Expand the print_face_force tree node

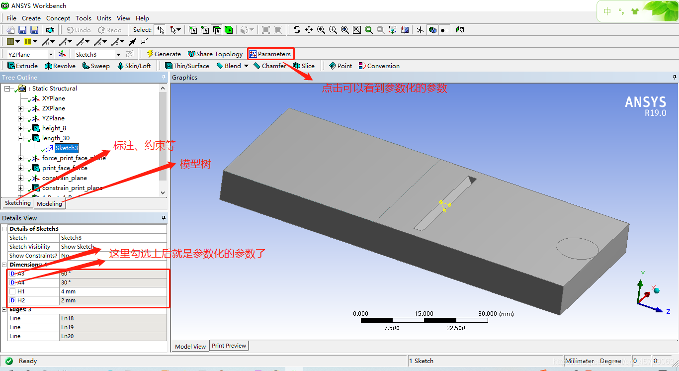tap(20, 168)
